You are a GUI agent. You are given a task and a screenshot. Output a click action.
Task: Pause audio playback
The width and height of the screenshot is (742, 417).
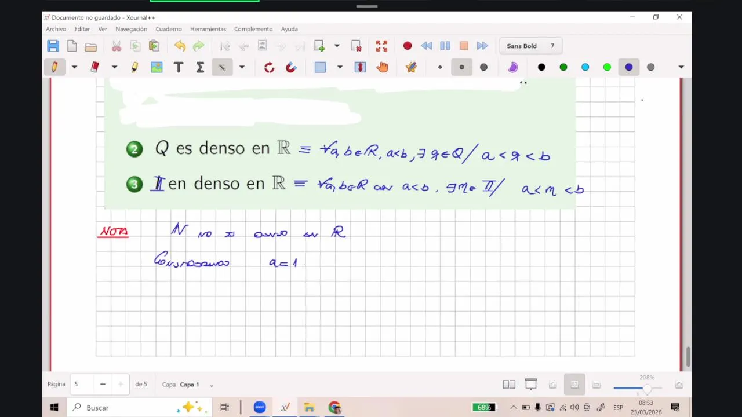[x=445, y=46]
